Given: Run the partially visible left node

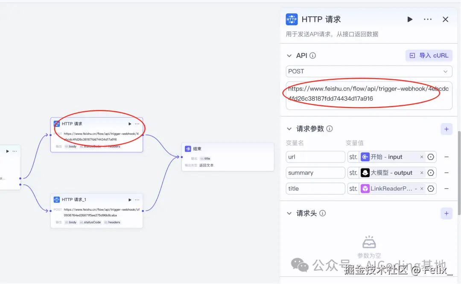Looking at the screenshot, I should tap(7, 151).
